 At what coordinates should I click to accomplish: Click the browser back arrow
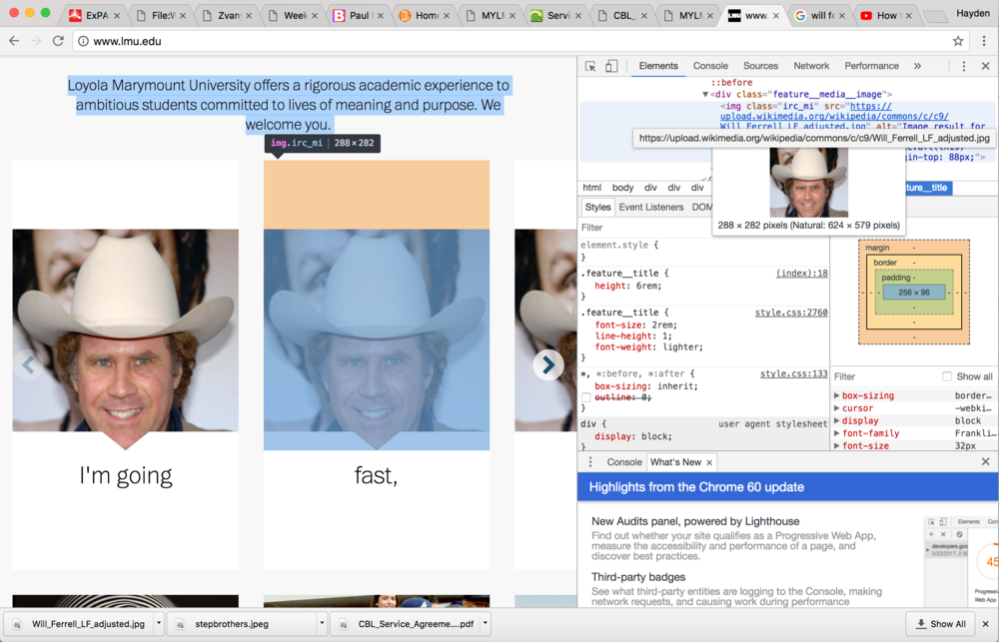click(14, 41)
